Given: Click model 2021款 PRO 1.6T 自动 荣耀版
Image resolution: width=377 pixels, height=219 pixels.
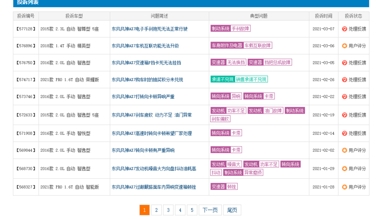Looking at the screenshot, I should click(x=70, y=80).
